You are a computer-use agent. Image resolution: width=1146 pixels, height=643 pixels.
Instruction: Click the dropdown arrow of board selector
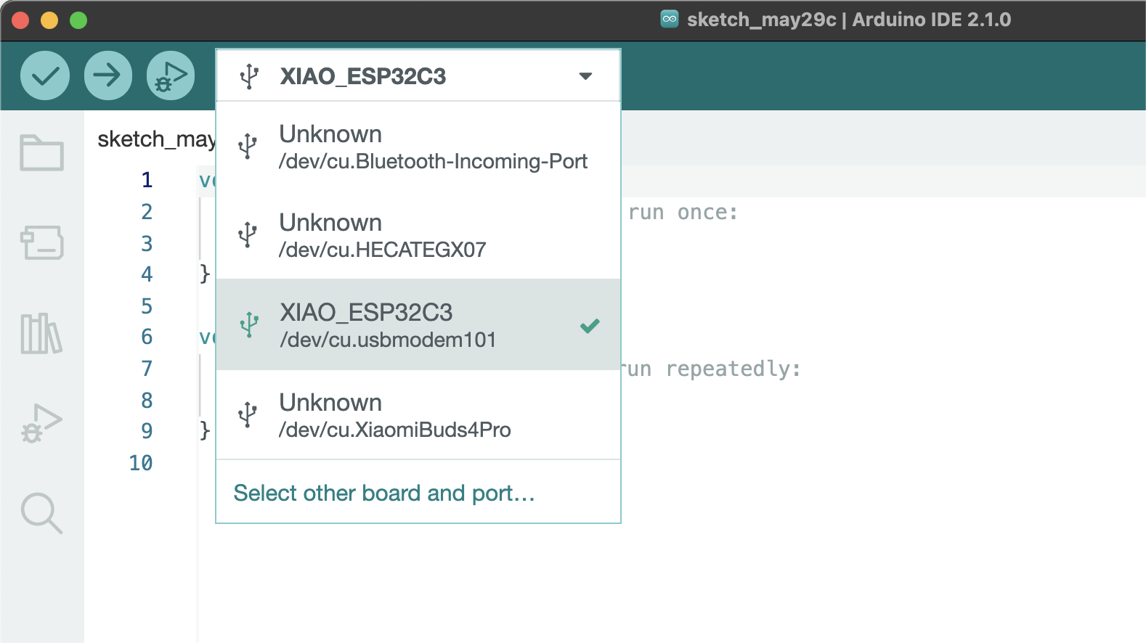(585, 76)
